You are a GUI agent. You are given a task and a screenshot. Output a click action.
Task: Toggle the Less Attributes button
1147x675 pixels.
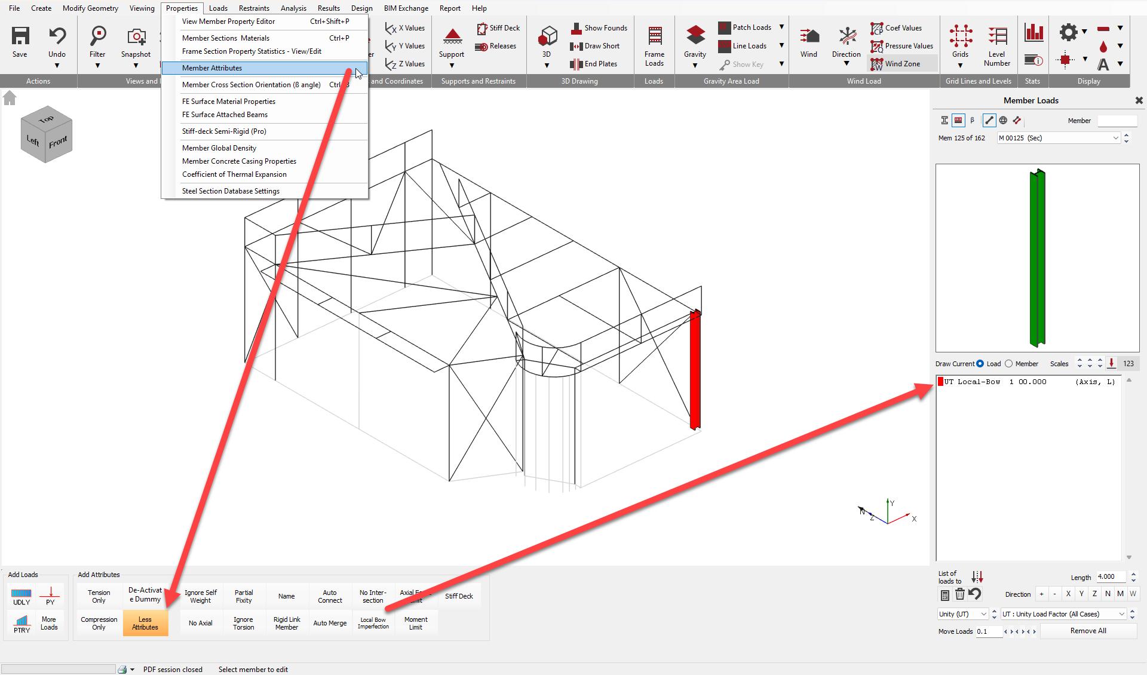[x=145, y=623]
